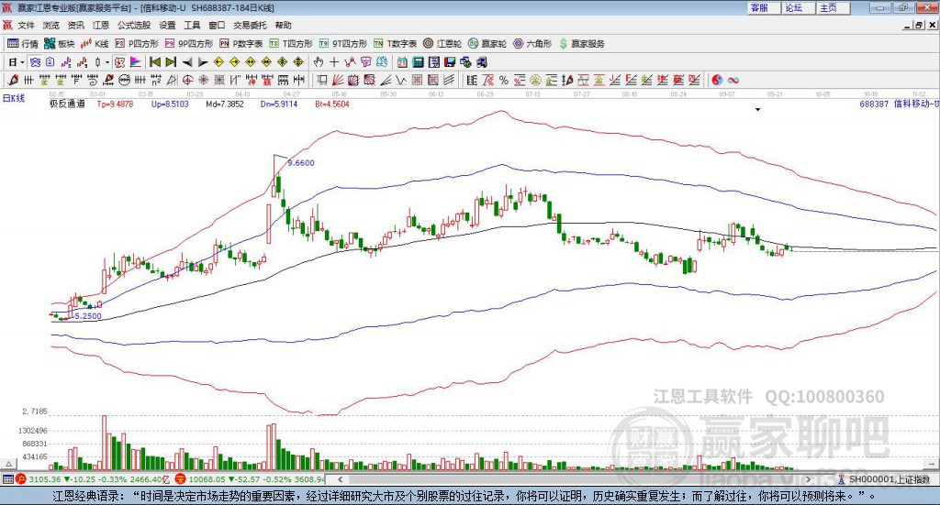The height and width of the screenshot is (505, 940).
Task: Select the percent % drawing tool
Action: click(504, 80)
